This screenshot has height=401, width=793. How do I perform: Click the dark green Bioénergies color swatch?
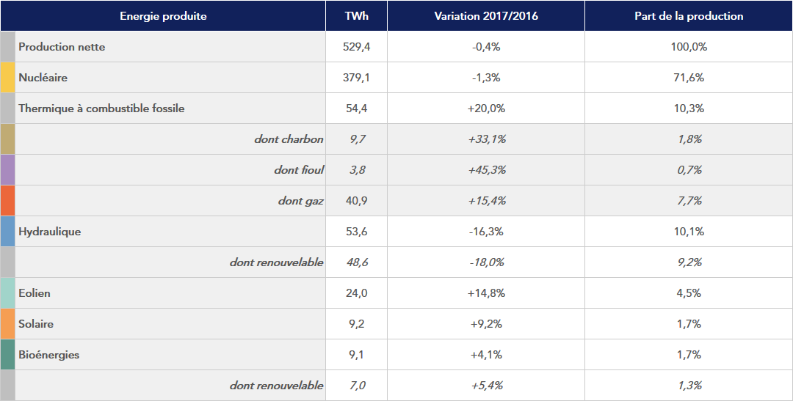tap(7, 355)
